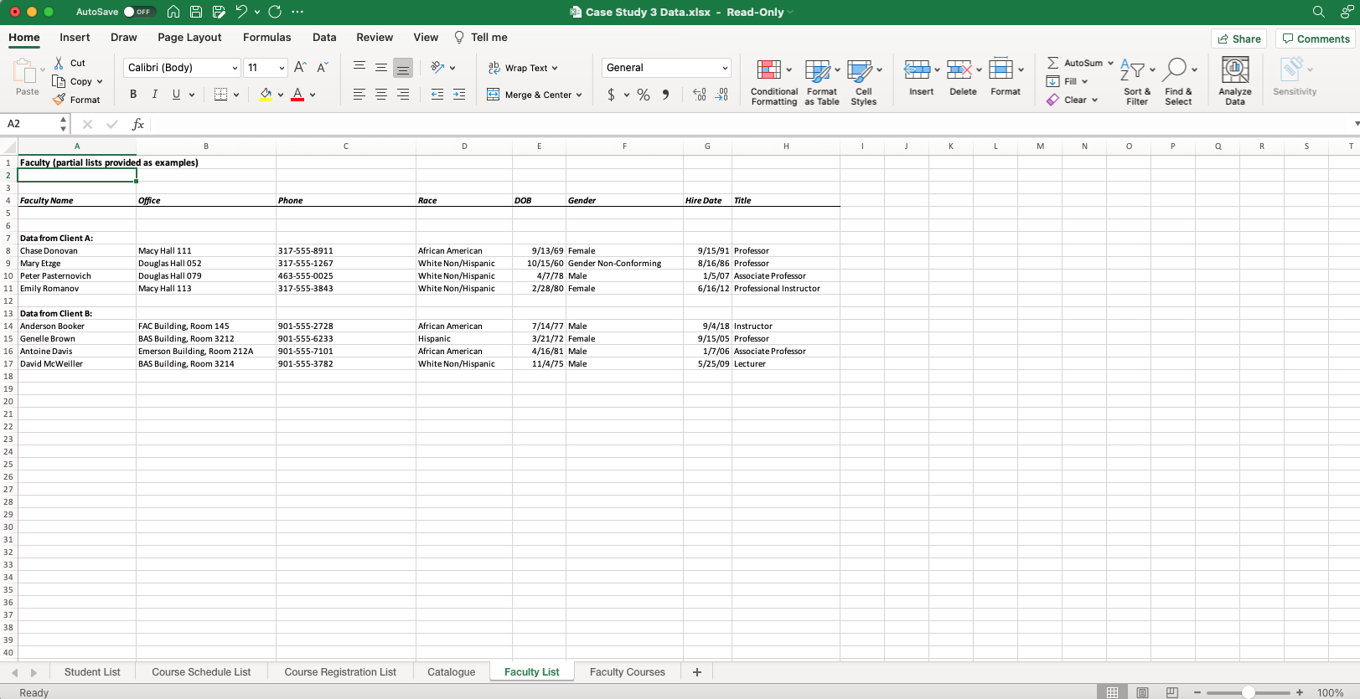Apply the yellow fill color
The image size is (1360, 699).
point(266,95)
